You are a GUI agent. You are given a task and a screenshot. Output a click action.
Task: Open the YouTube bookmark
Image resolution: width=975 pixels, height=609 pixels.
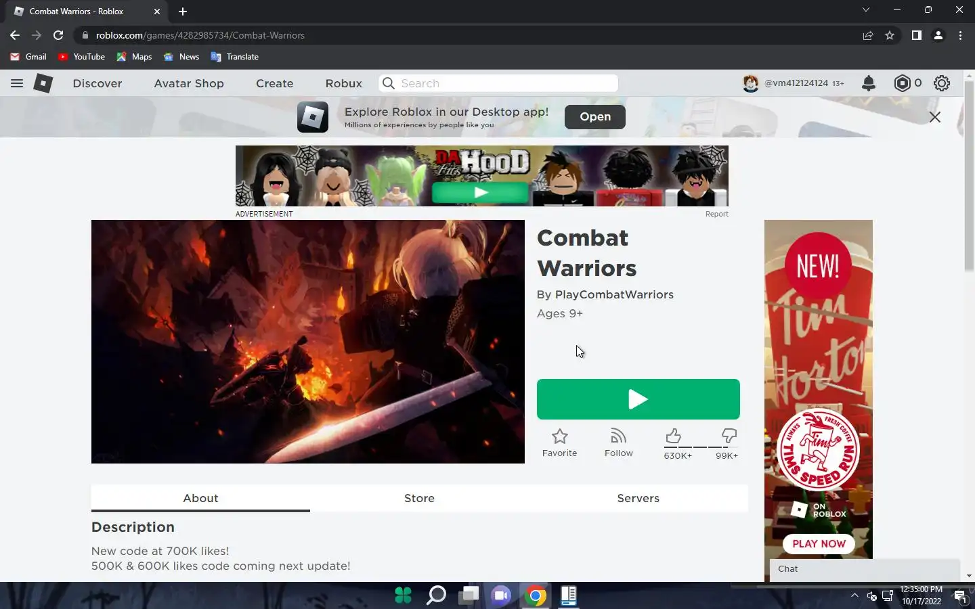click(81, 57)
